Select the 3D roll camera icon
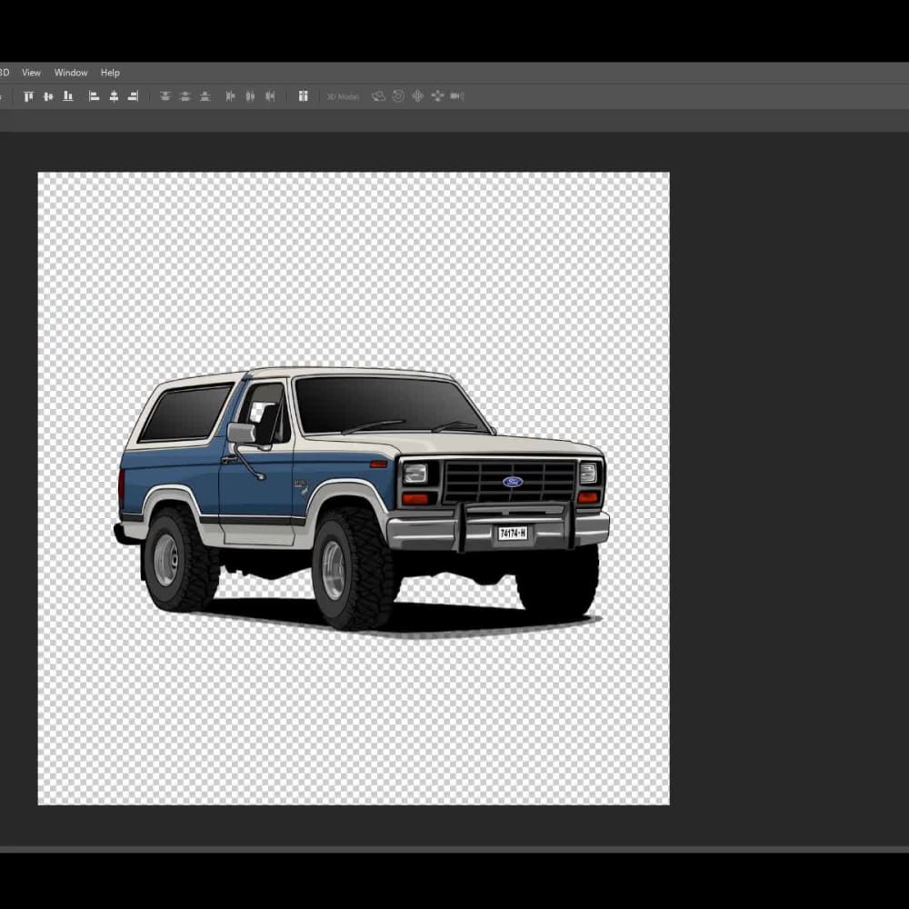The image size is (909, 909). (398, 96)
